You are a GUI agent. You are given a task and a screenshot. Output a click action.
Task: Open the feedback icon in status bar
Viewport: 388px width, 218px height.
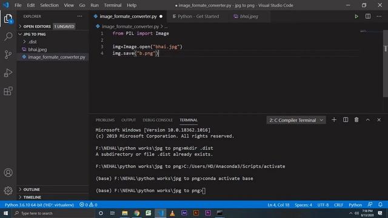coord(370,205)
